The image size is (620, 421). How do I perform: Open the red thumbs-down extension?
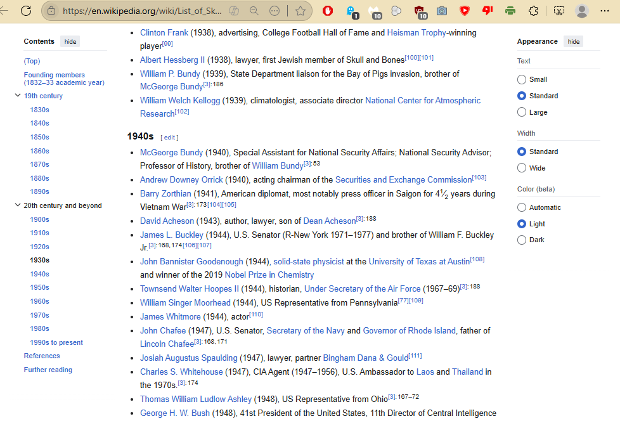pos(488,11)
